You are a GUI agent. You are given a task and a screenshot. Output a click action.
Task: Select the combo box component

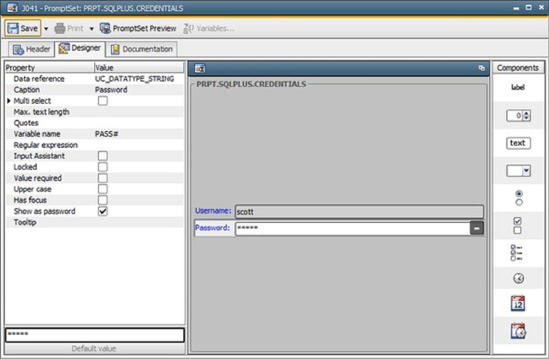519,171
